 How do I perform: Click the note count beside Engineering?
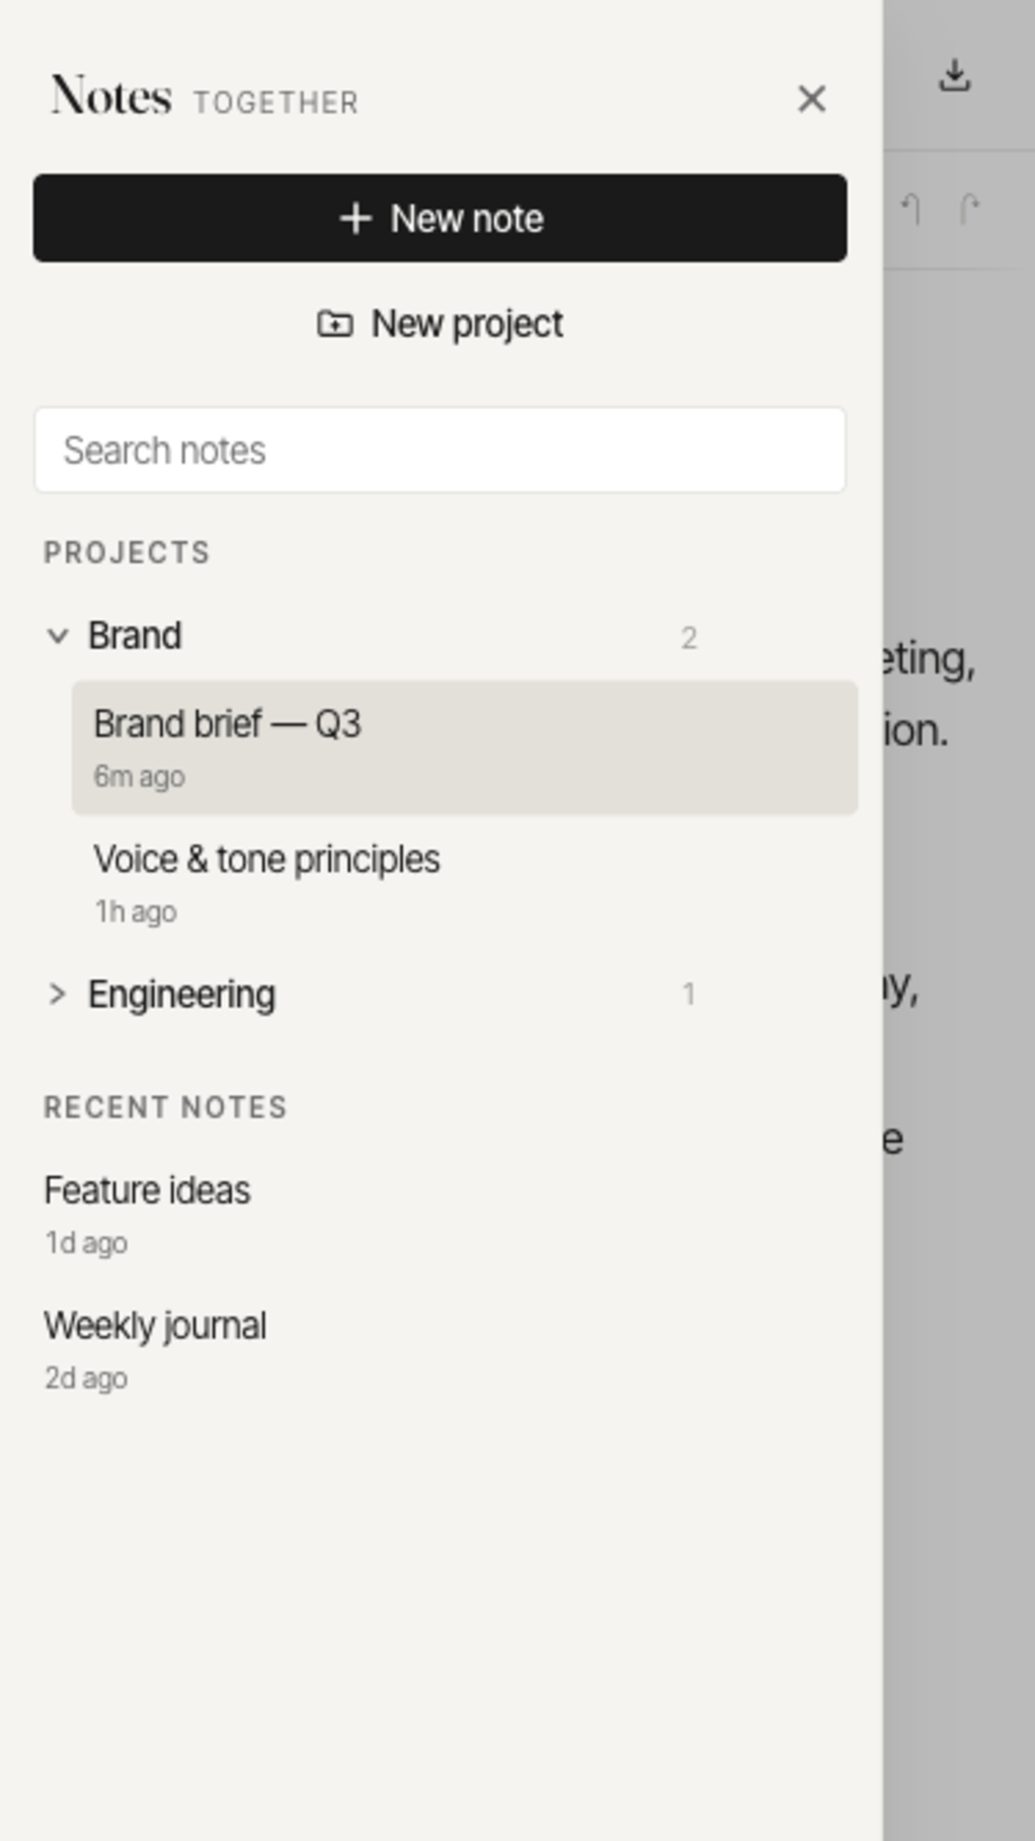(x=691, y=994)
